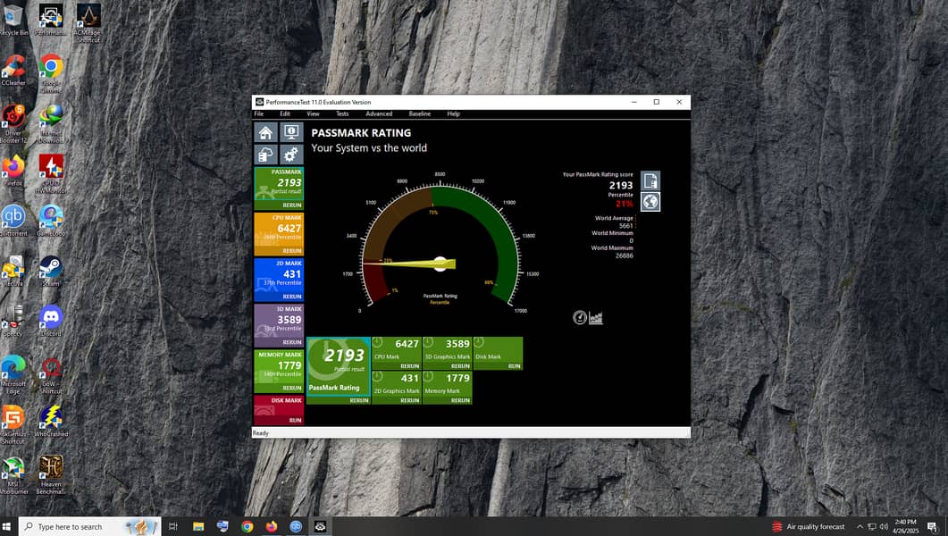948x536 pixels.
Task: Rerun the PassMark test in the sidebar
Action: (291, 205)
